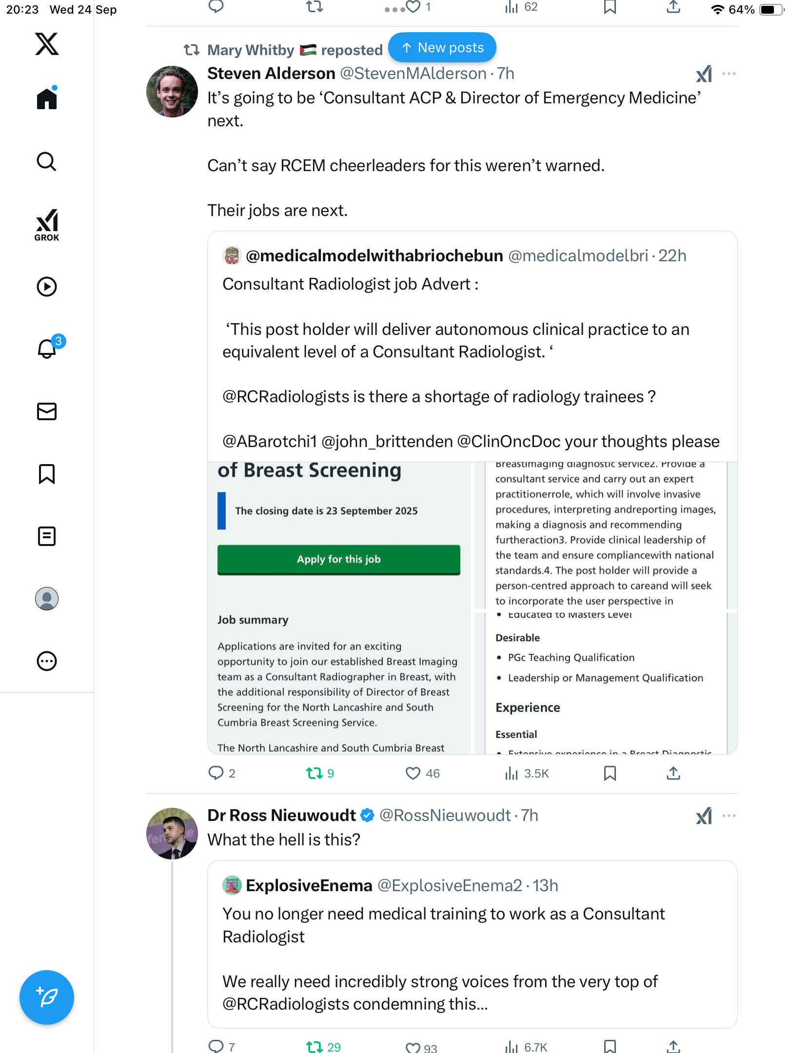This screenshot has height=1053, width=790.
Task: Like Steven Alderson's post
Action: tap(413, 773)
